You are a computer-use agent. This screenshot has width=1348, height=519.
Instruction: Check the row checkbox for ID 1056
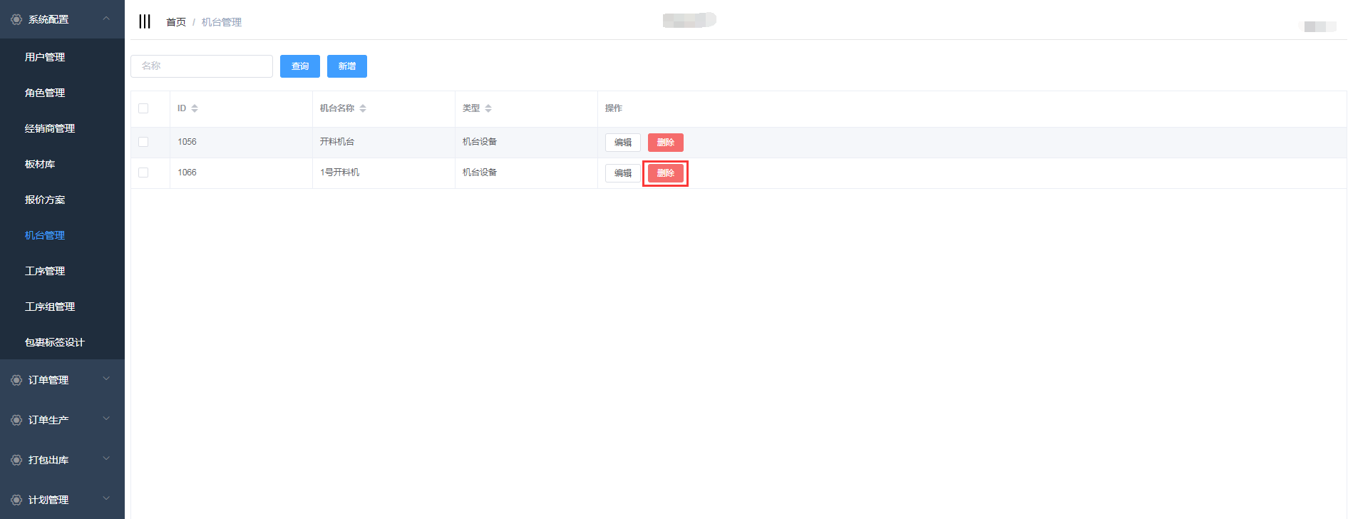(x=143, y=142)
